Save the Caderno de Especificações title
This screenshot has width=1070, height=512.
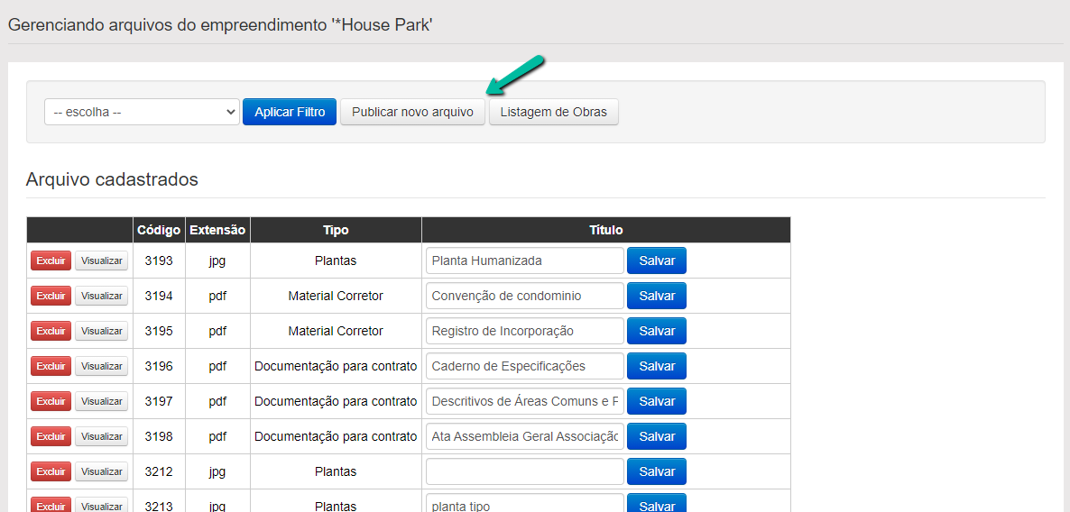(x=657, y=366)
